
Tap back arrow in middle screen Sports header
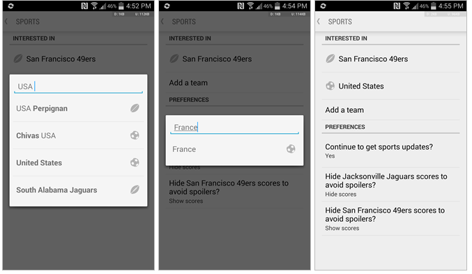162,22
